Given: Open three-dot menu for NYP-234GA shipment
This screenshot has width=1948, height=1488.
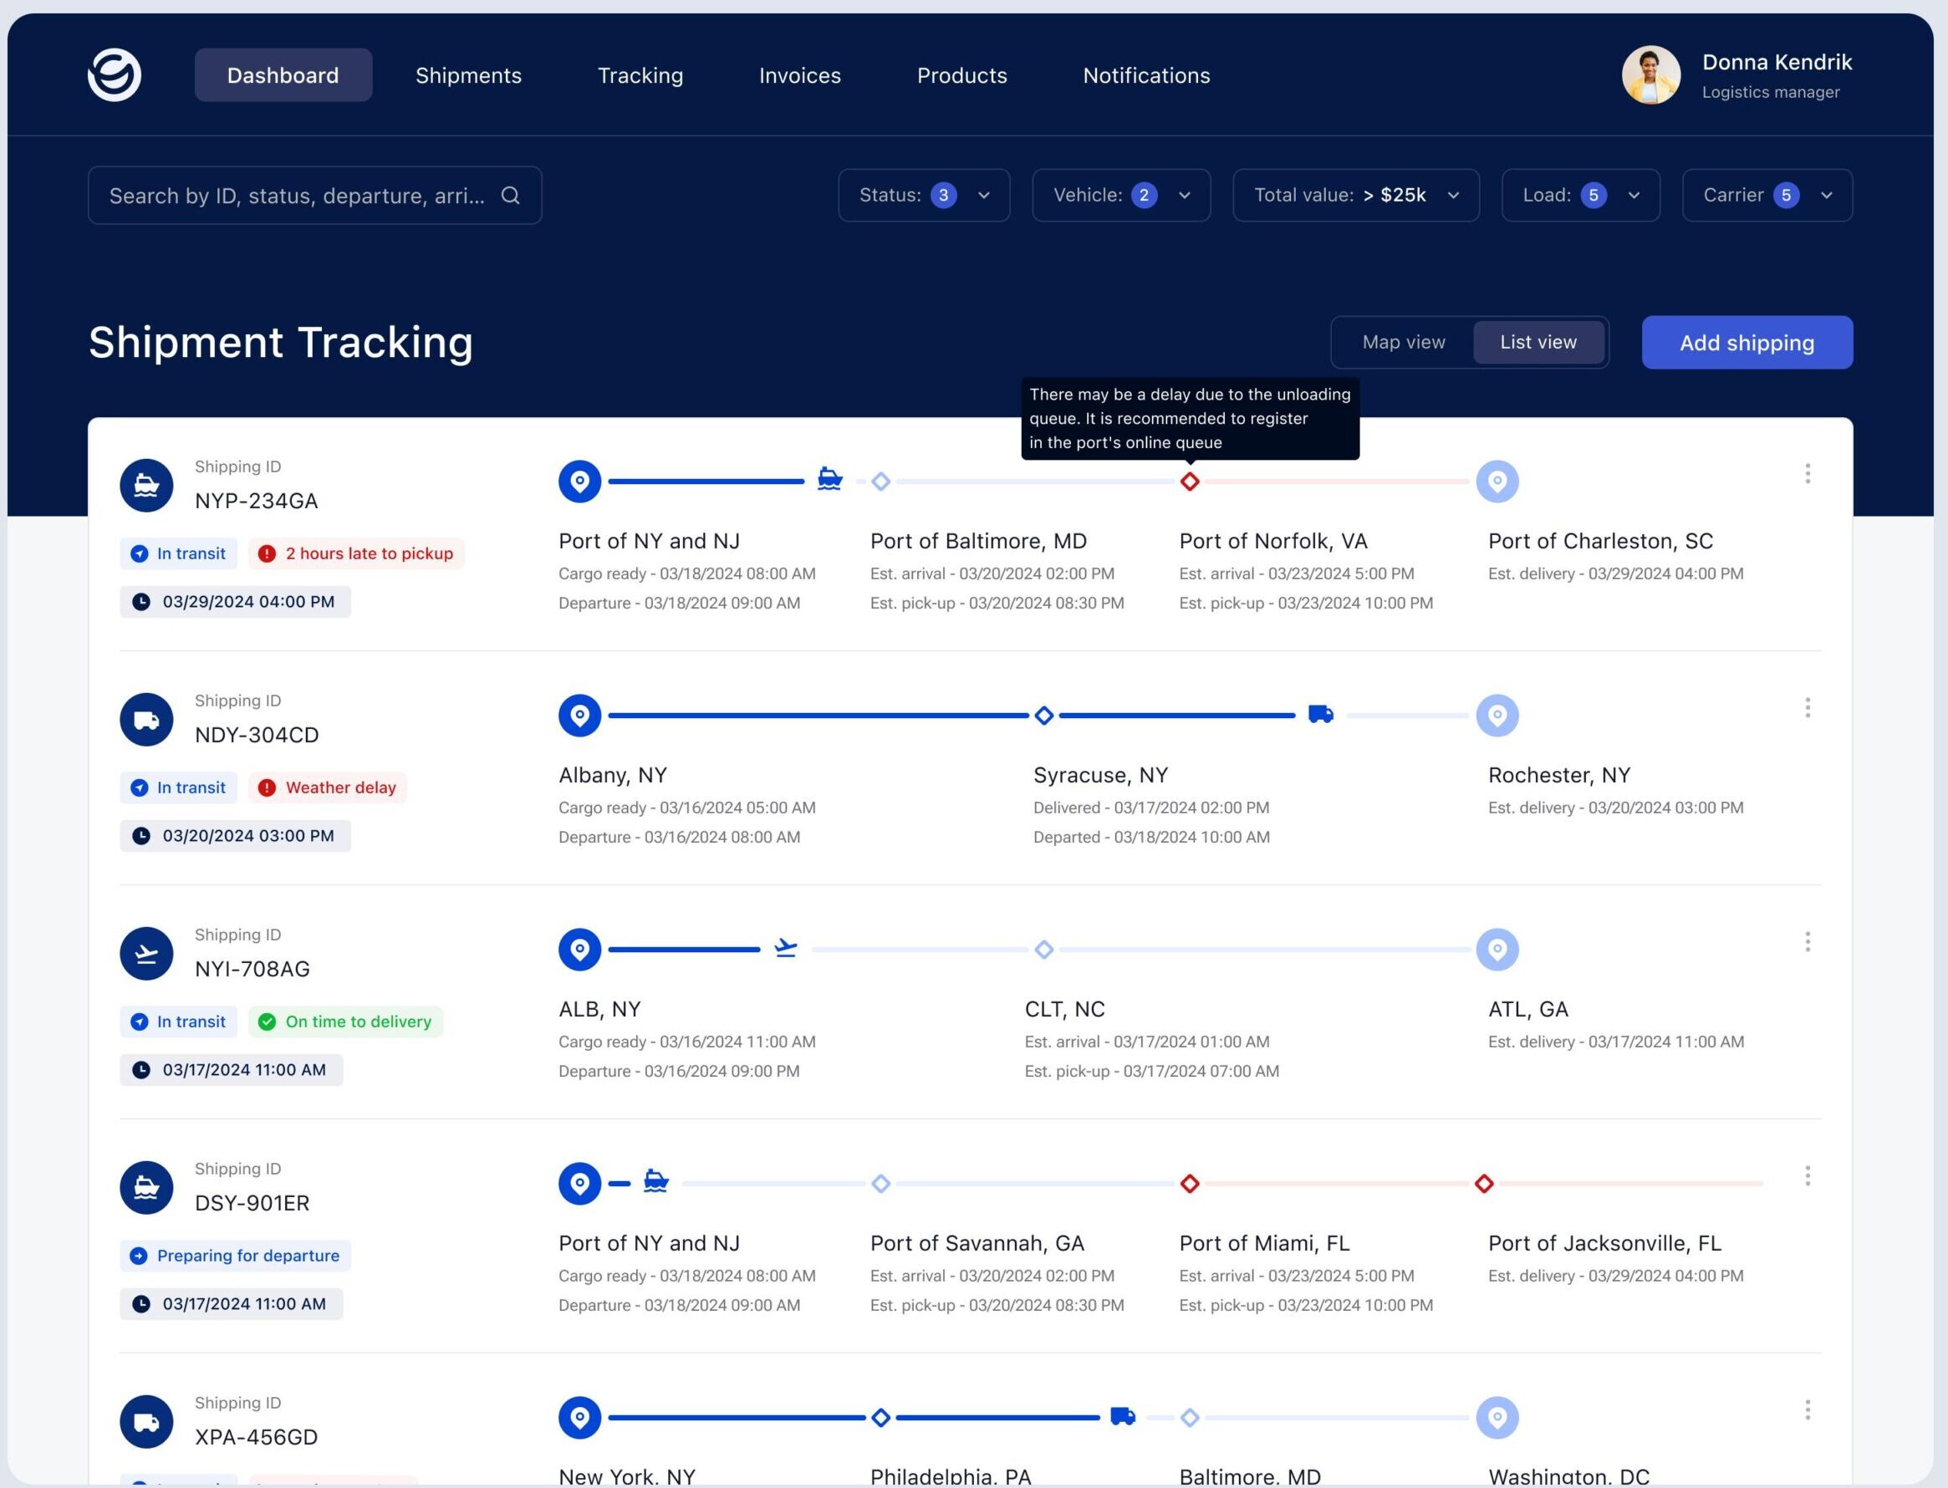Looking at the screenshot, I should 1808,474.
